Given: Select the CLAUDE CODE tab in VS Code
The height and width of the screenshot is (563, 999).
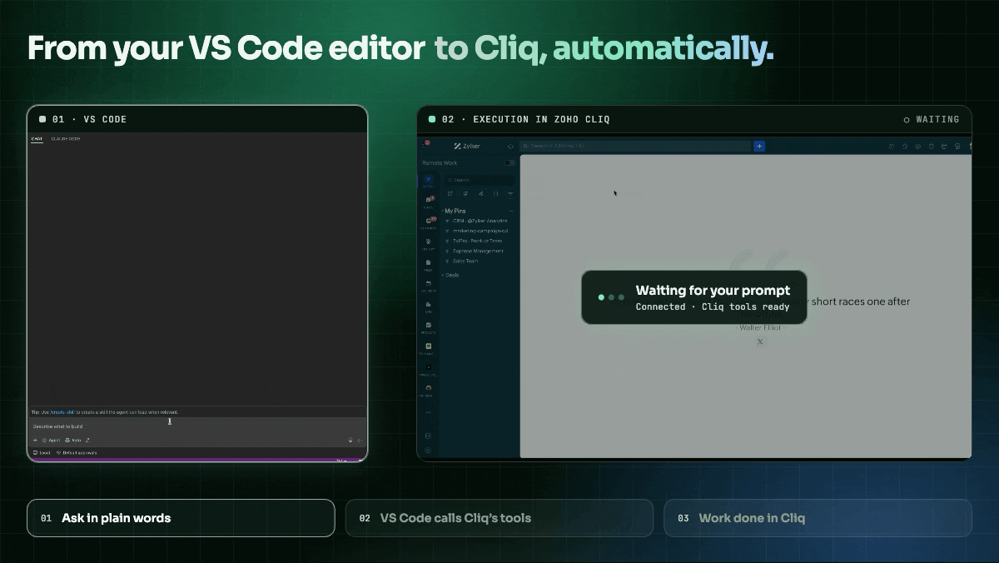Looking at the screenshot, I should pyautogui.click(x=66, y=138).
